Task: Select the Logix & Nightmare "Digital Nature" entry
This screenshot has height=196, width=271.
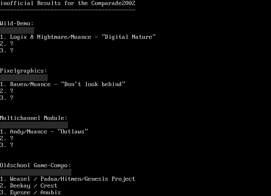Action: pos(78,37)
